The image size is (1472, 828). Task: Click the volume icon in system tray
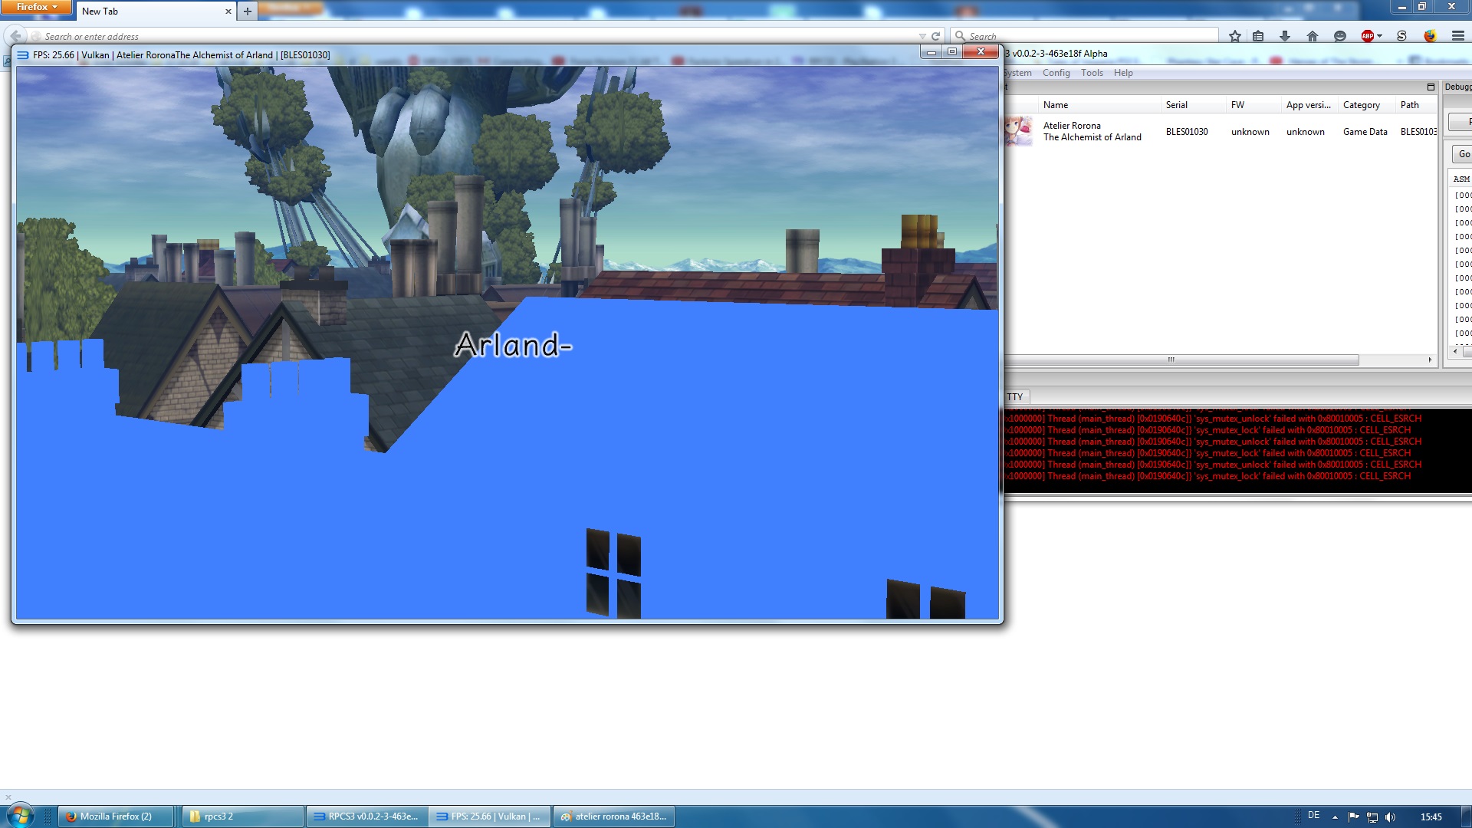point(1391,816)
